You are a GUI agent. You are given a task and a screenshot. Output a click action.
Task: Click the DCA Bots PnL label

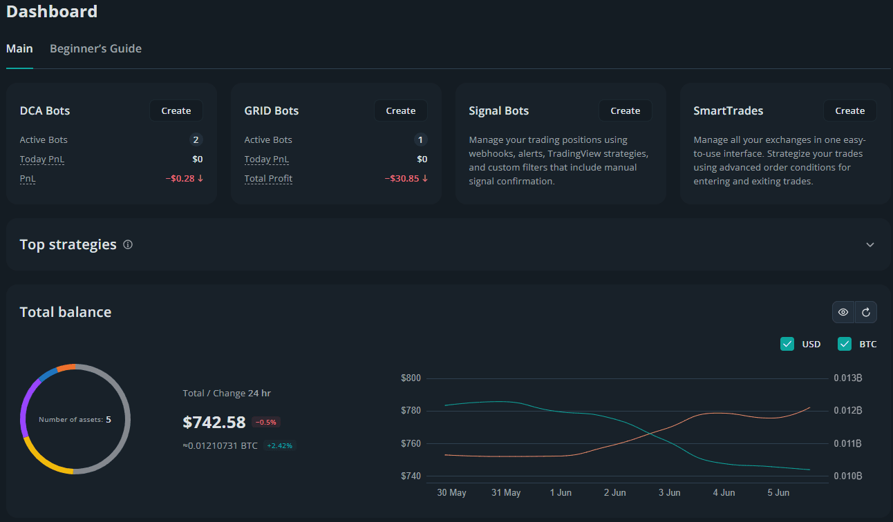28,179
